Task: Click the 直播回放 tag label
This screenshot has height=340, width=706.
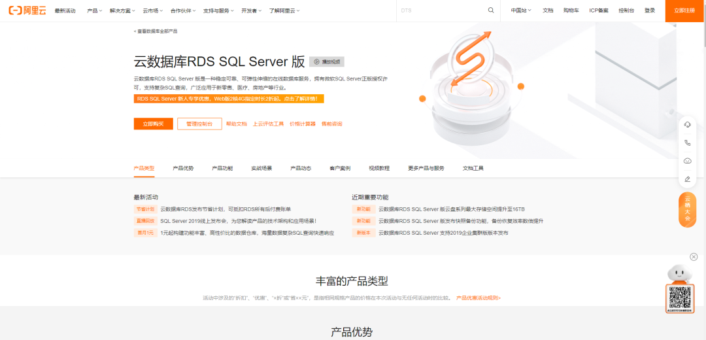Action: coord(145,221)
